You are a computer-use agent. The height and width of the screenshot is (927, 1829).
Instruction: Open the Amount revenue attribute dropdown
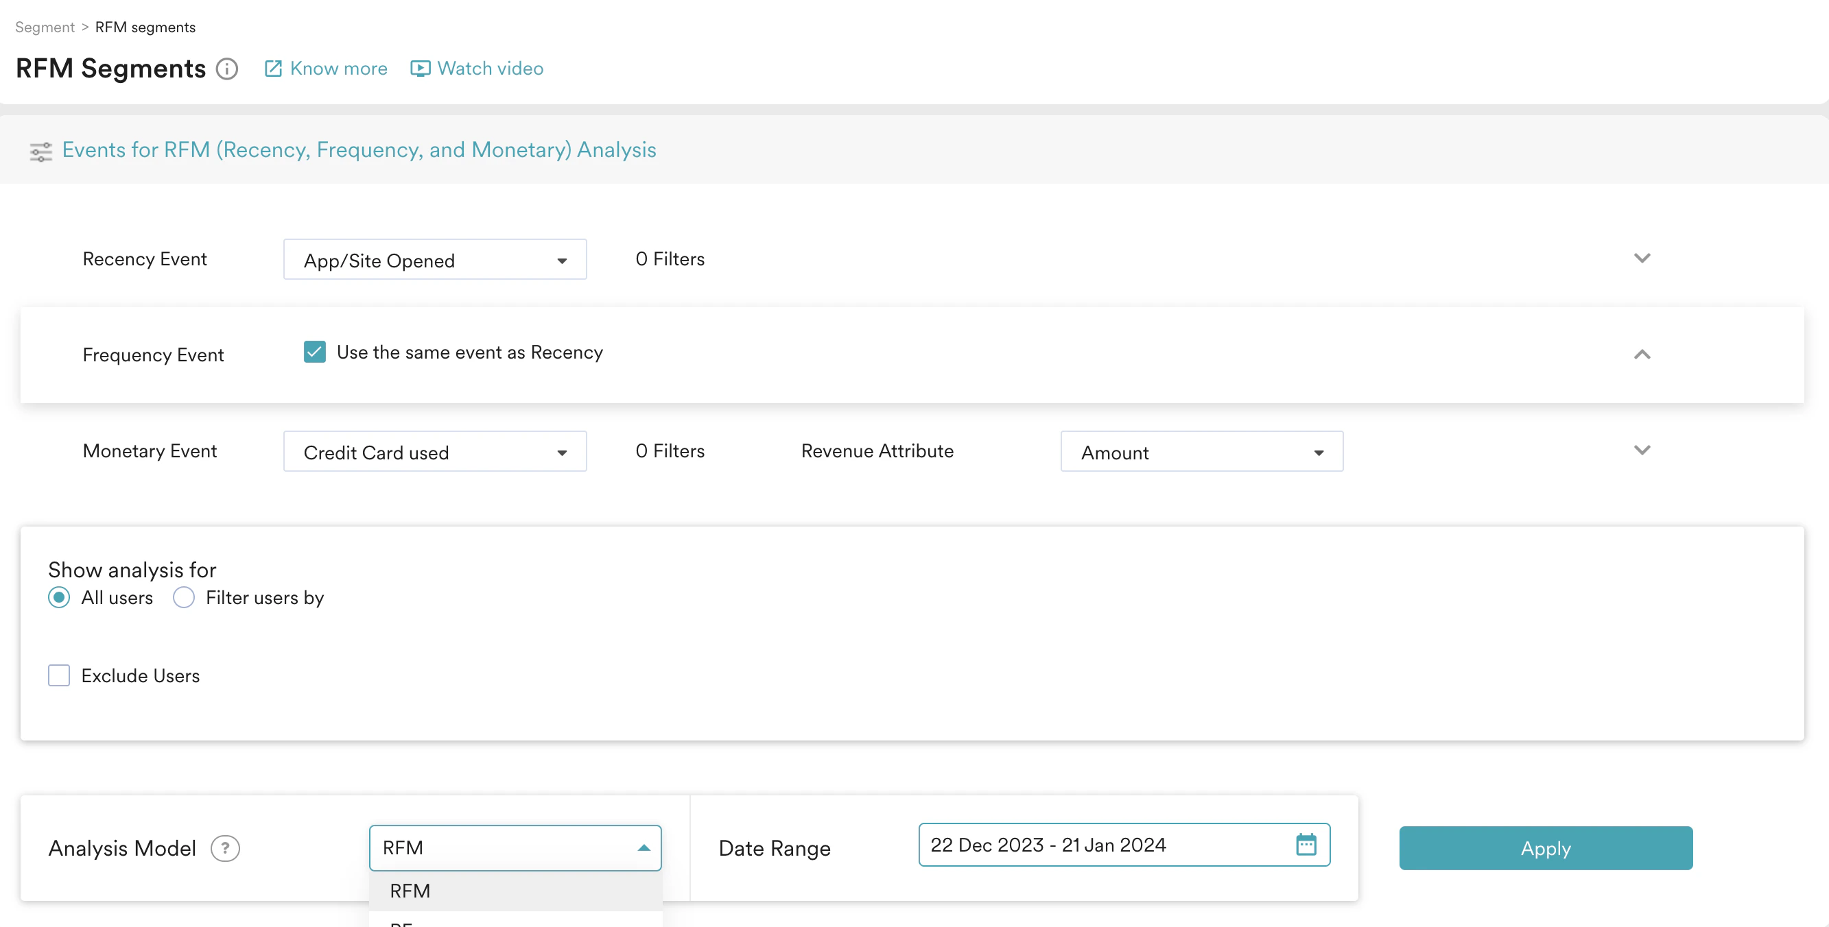point(1201,451)
